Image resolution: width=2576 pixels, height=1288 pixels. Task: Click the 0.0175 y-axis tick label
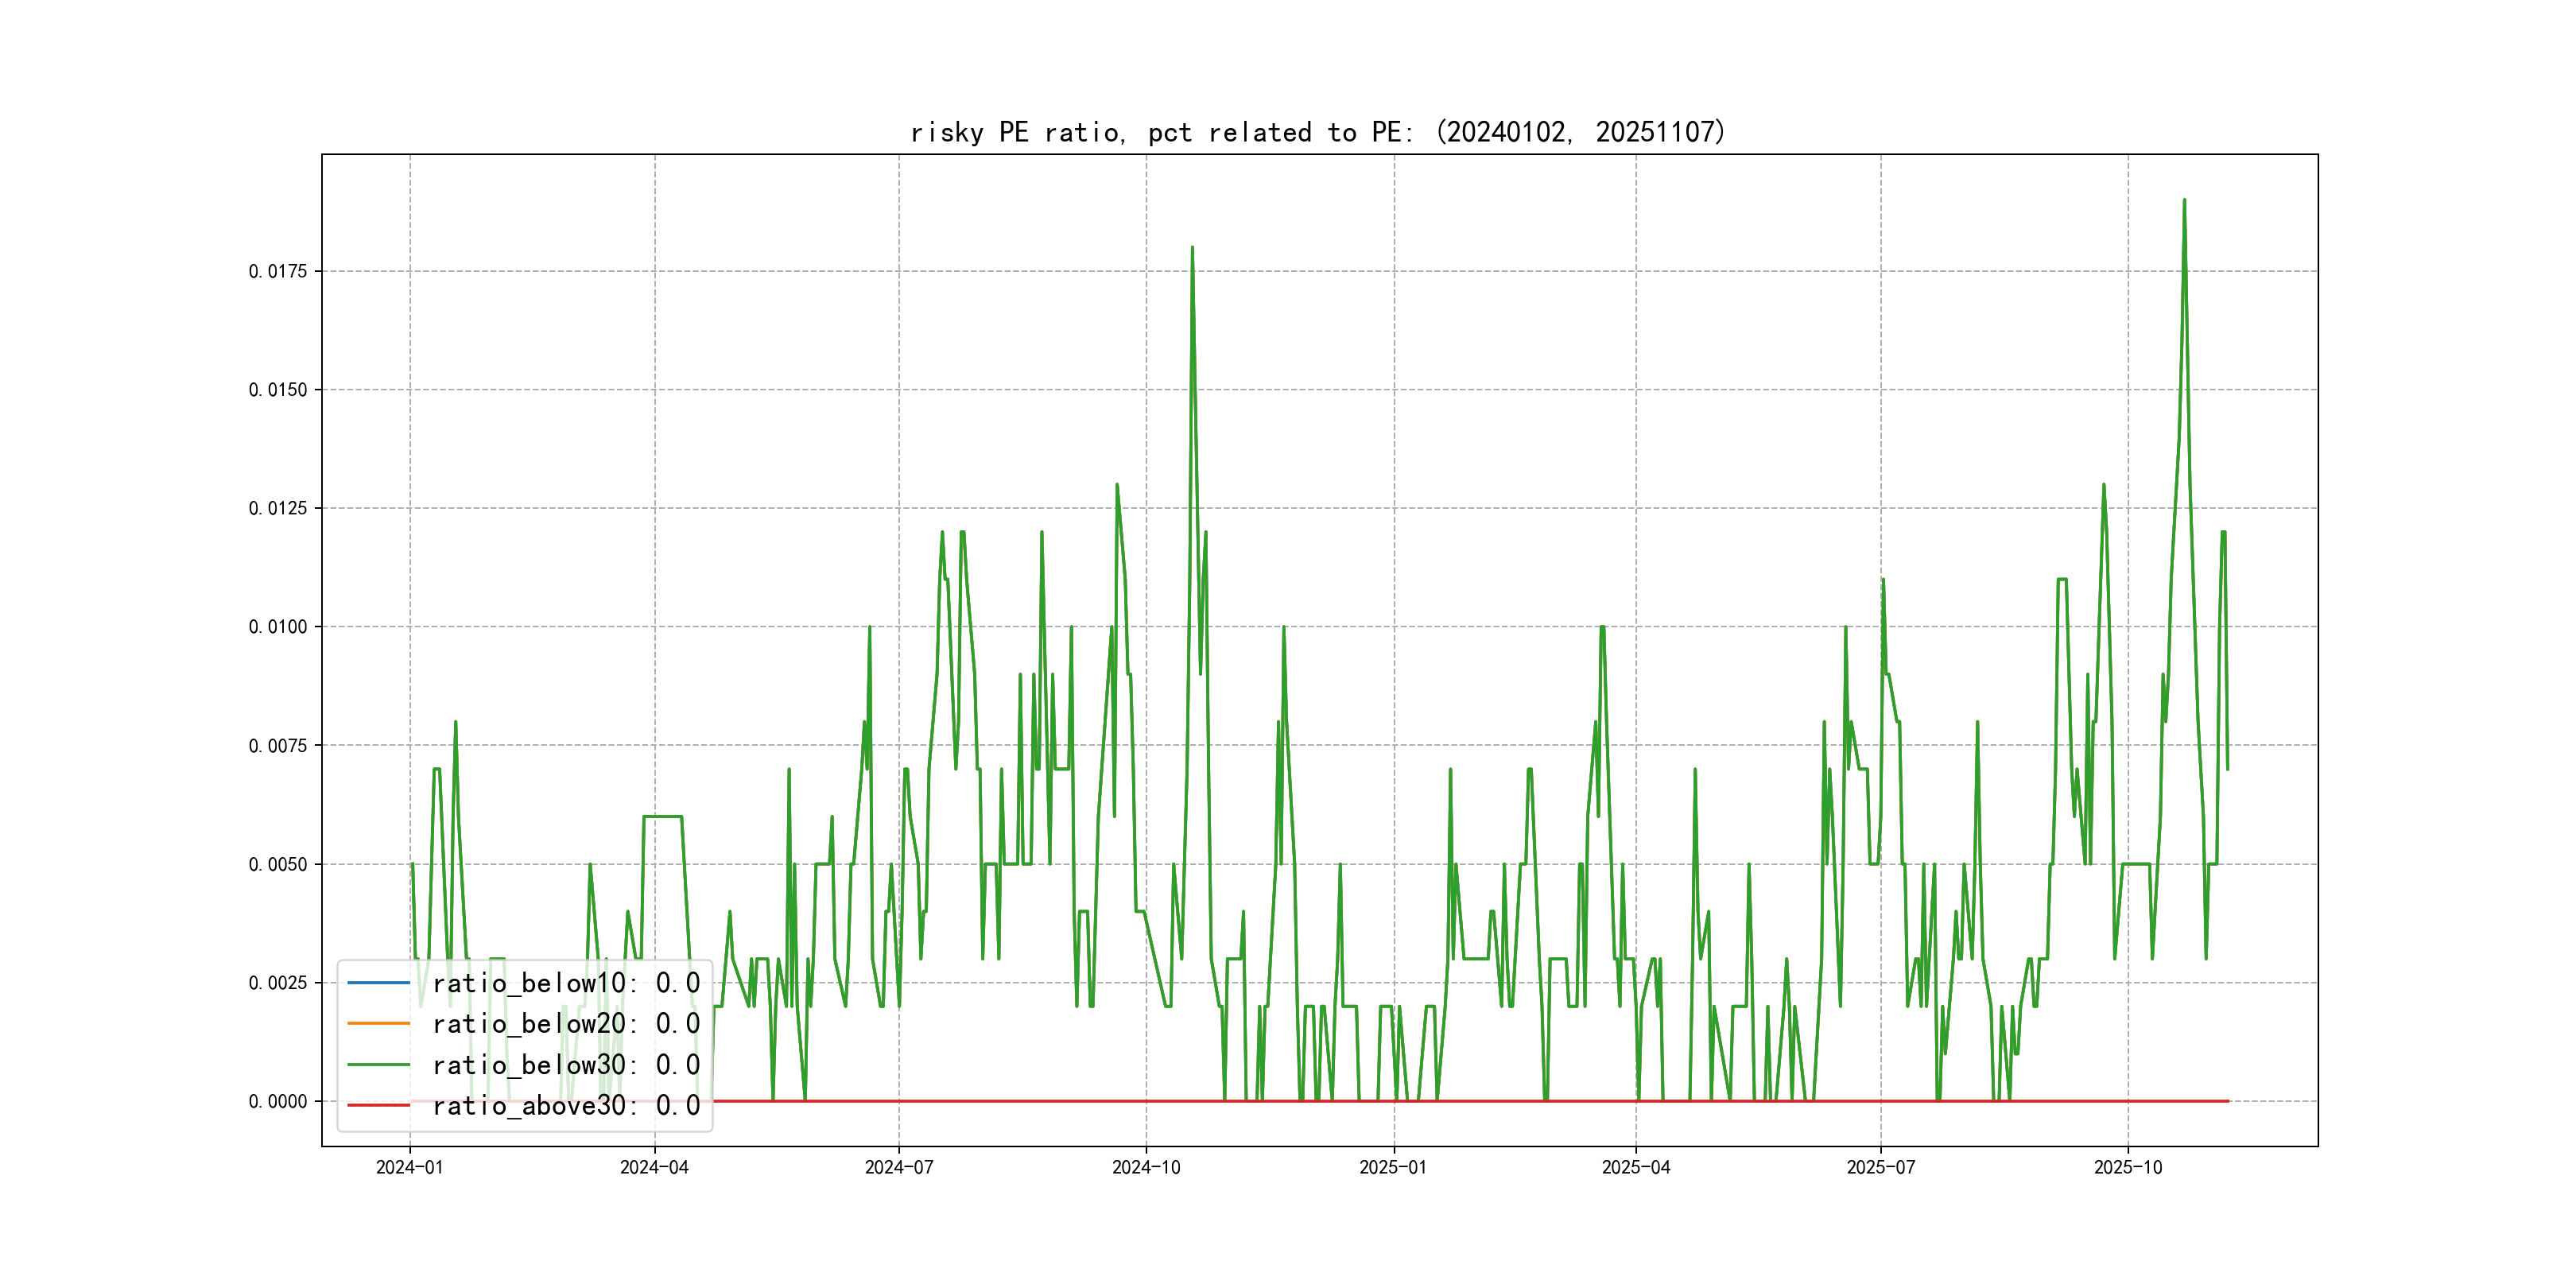click(278, 271)
